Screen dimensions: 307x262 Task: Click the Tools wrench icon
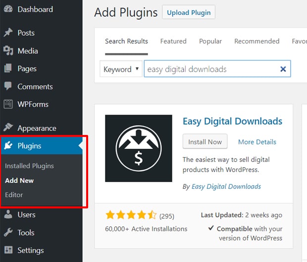tap(8, 232)
